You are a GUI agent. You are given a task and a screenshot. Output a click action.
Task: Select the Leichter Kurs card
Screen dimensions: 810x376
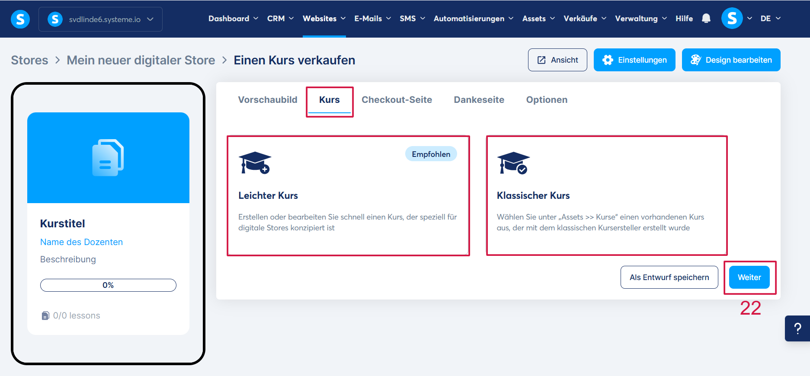(x=348, y=195)
